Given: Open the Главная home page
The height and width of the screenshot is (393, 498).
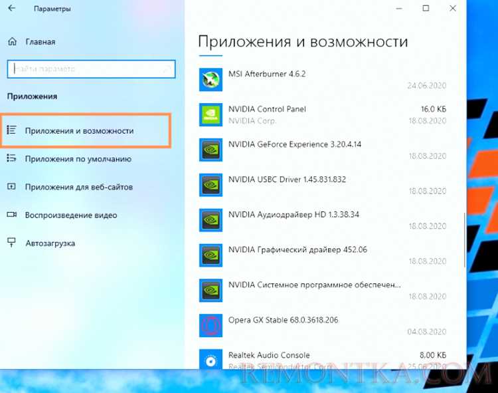Looking at the screenshot, I should click(41, 42).
